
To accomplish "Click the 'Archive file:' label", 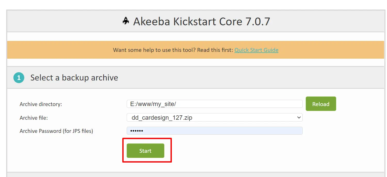I will coord(34,118).
